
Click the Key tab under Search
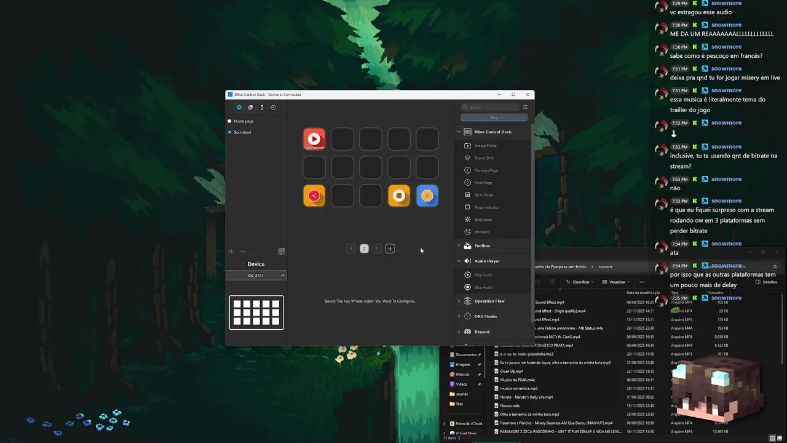point(494,118)
